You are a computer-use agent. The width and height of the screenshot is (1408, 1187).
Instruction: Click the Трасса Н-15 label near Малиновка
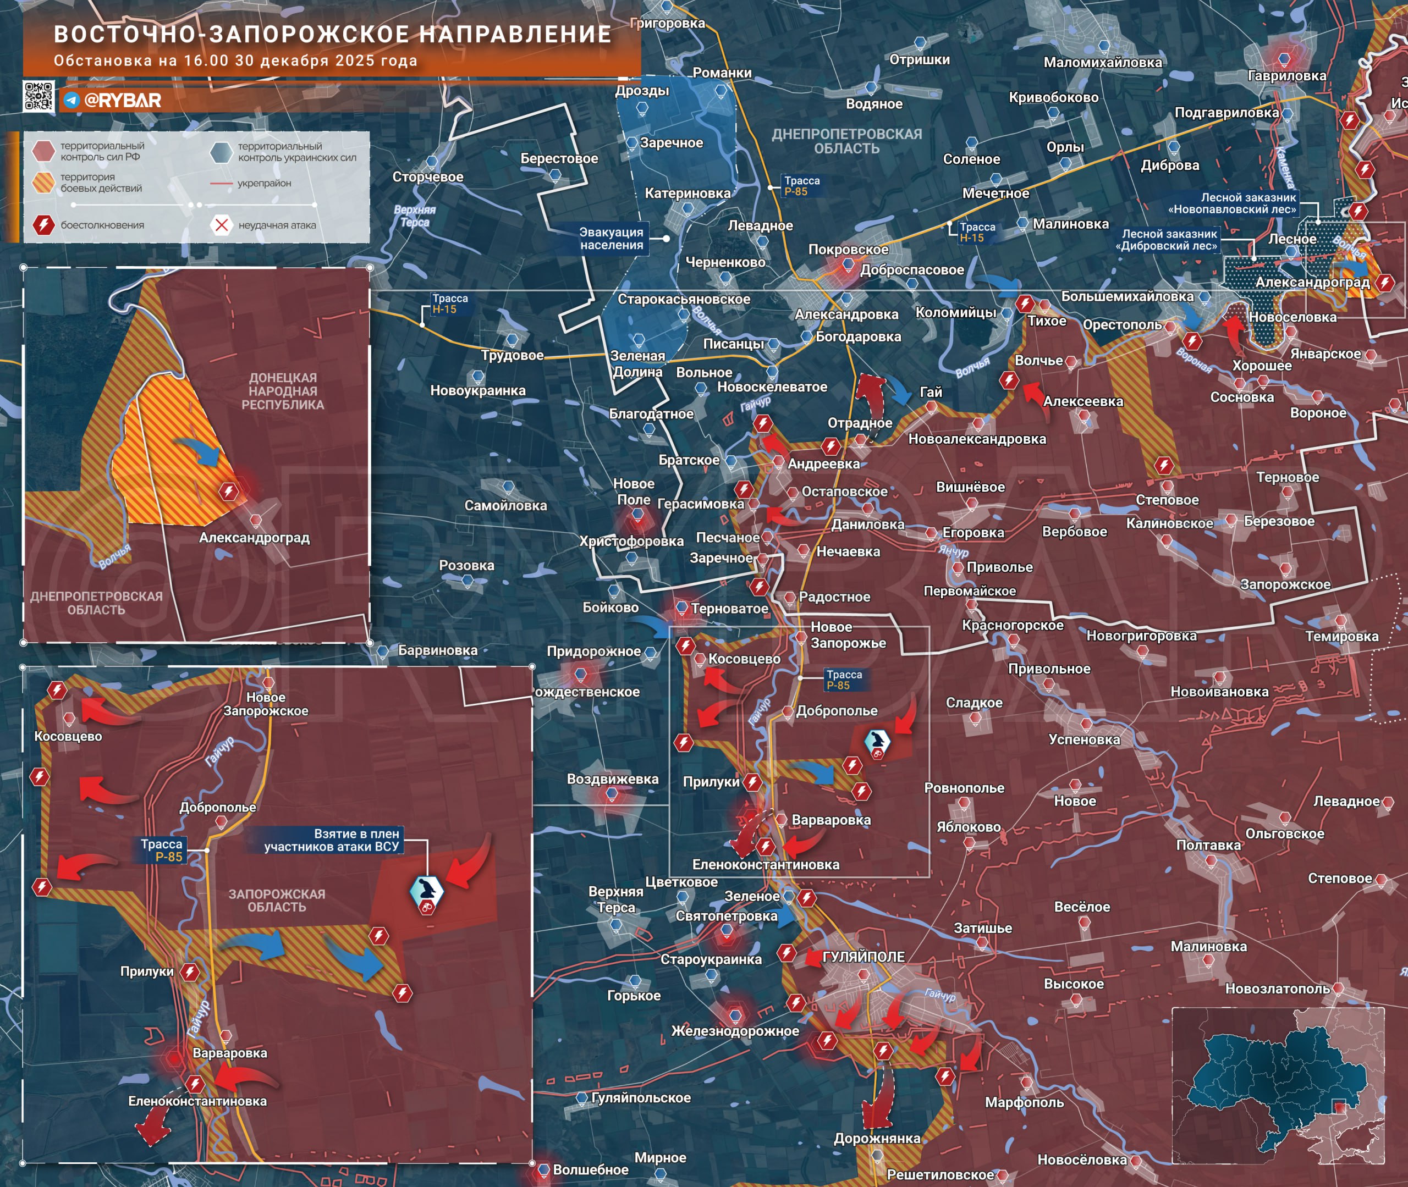pyautogui.click(x=977, y=232)
